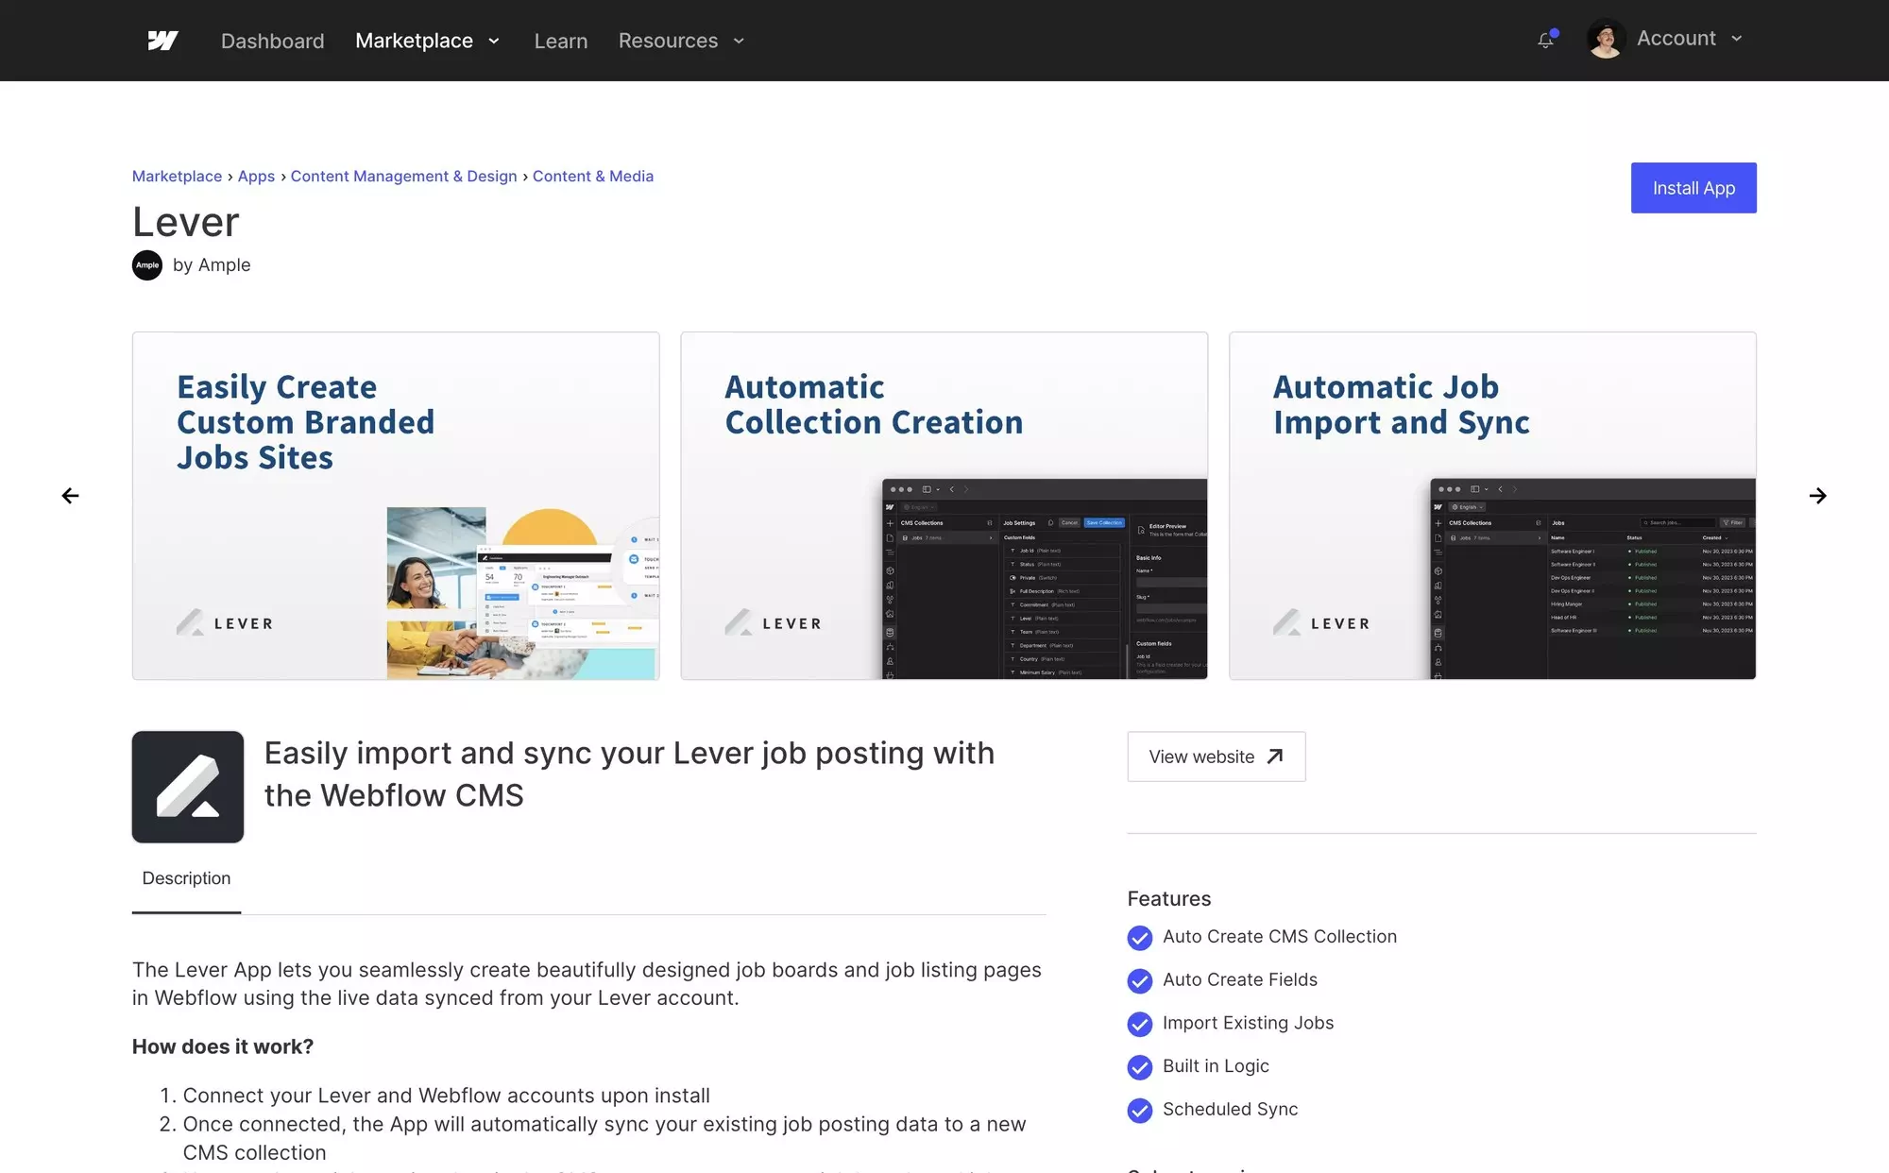Click the Webflow logo icon
Viewport: 1889px width, 1173px height.
pos(162,41)
